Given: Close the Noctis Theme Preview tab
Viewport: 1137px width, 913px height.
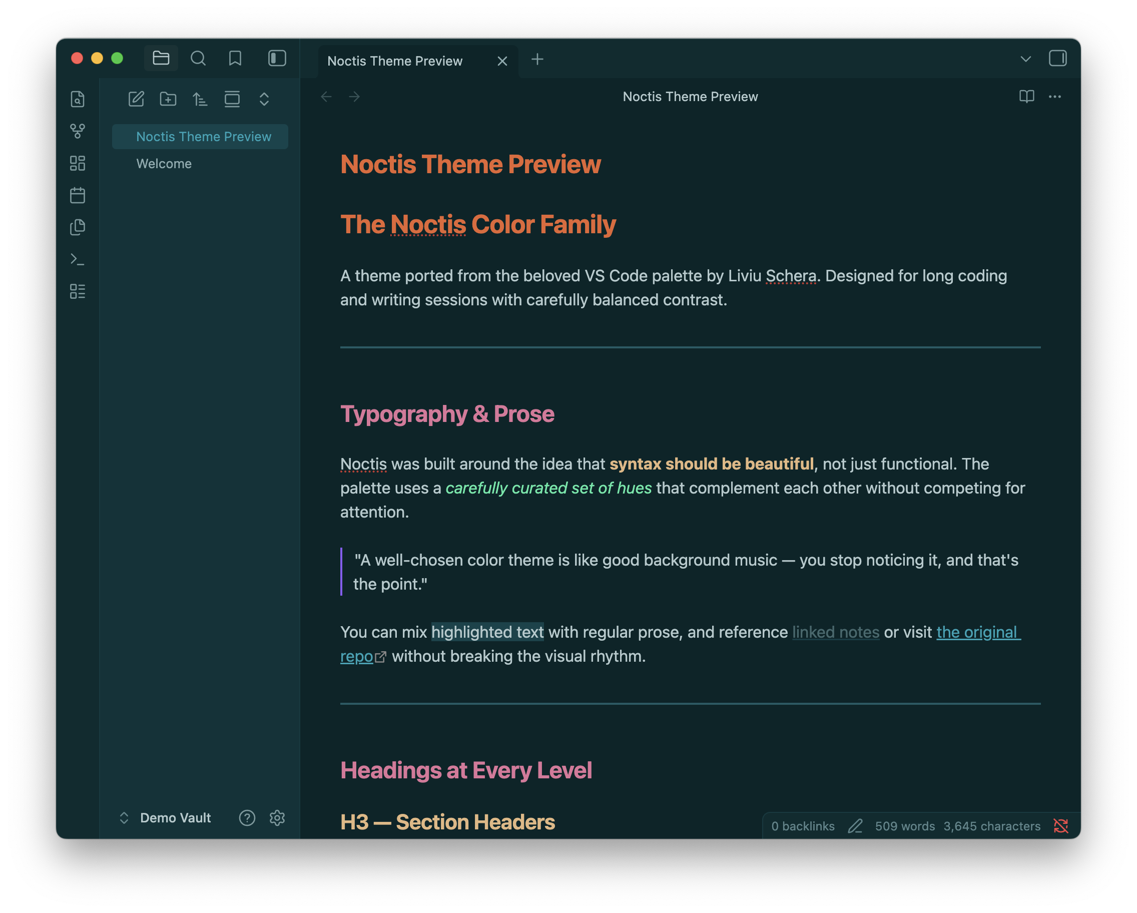Looking at the screenshot, I should pyautogui.click(x=502, y=61).
